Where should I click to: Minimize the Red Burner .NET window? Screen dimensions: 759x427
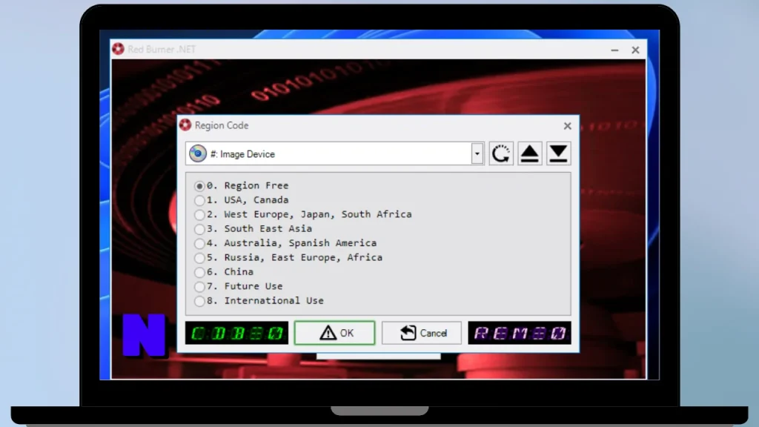click(614, 50)
